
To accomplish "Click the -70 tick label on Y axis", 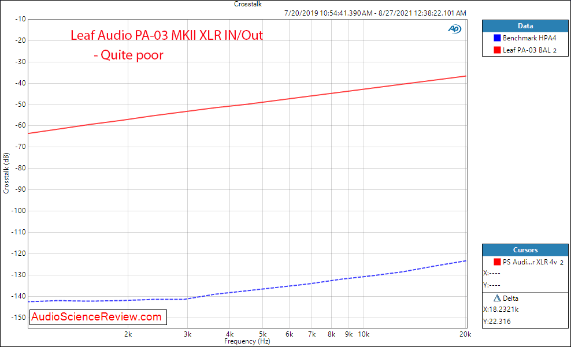I will [x=20, y=147].
